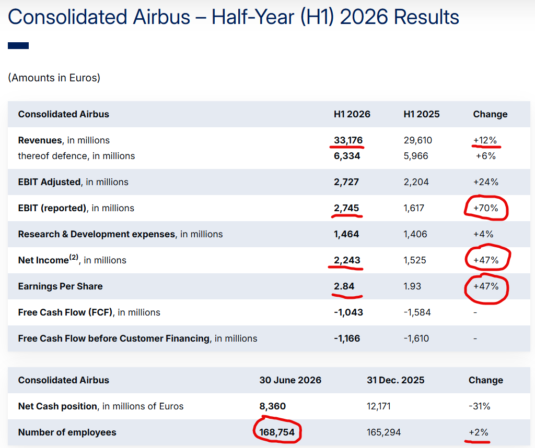Click the +4% change value

click(483, 234)
